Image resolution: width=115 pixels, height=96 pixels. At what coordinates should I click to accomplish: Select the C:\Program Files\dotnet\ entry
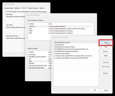pyautogui.click(x=76, y=54)
